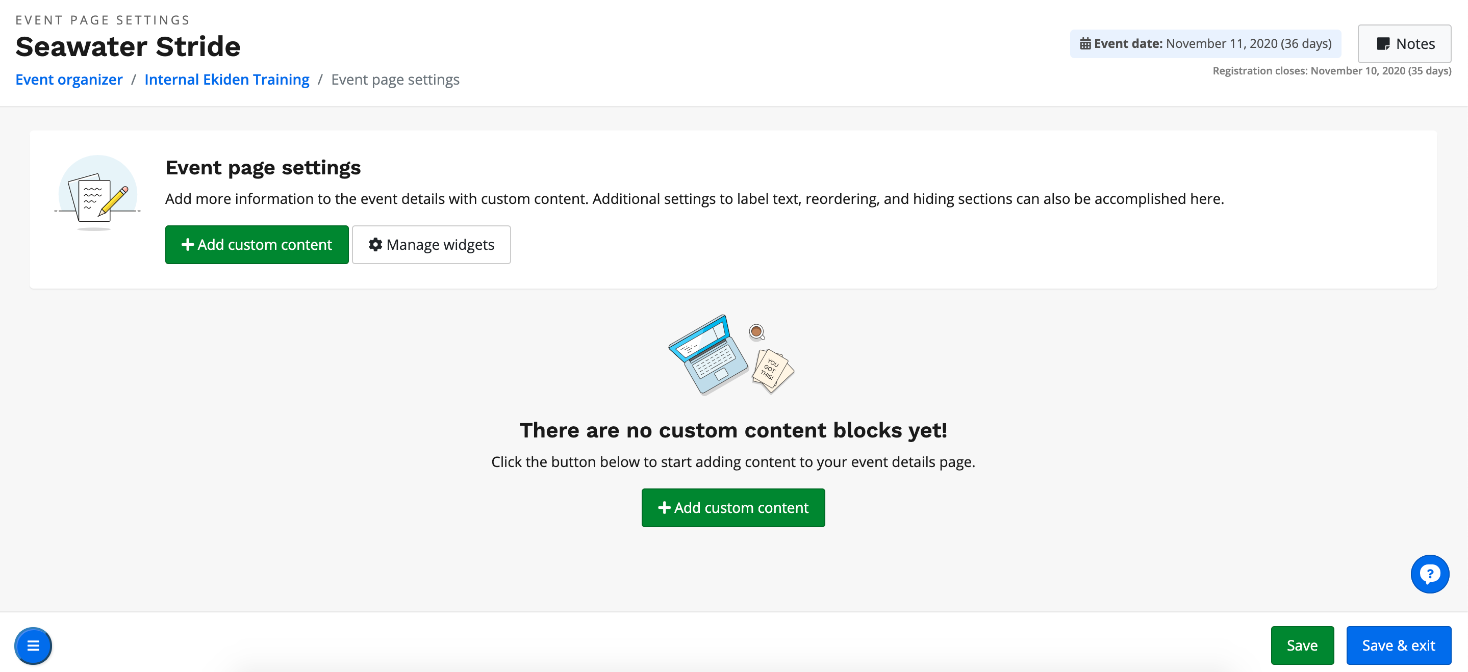Select the Event page settings breadcrumb item
The width and height of the screenshot is (1468, 672).
[395, 80]
